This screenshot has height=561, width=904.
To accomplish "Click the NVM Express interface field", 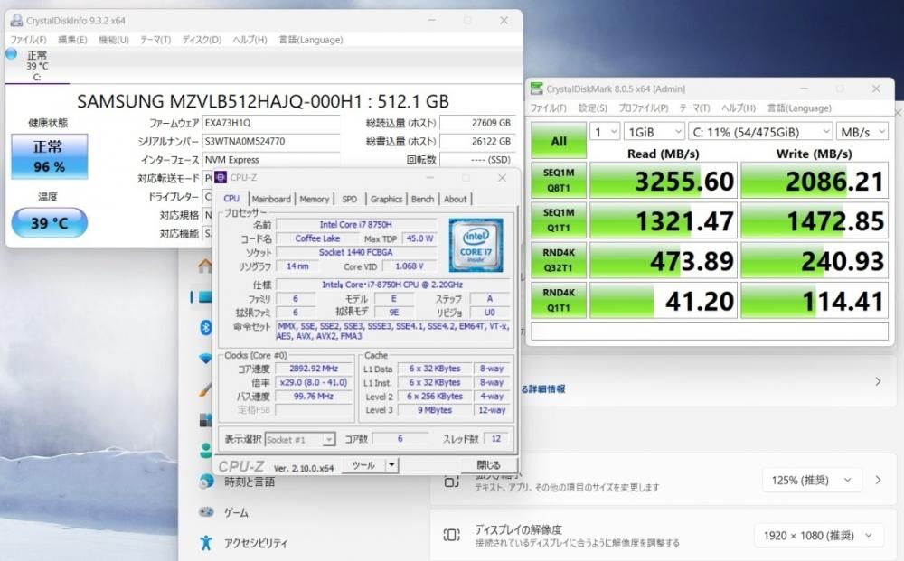I will [x=271, y=160].
